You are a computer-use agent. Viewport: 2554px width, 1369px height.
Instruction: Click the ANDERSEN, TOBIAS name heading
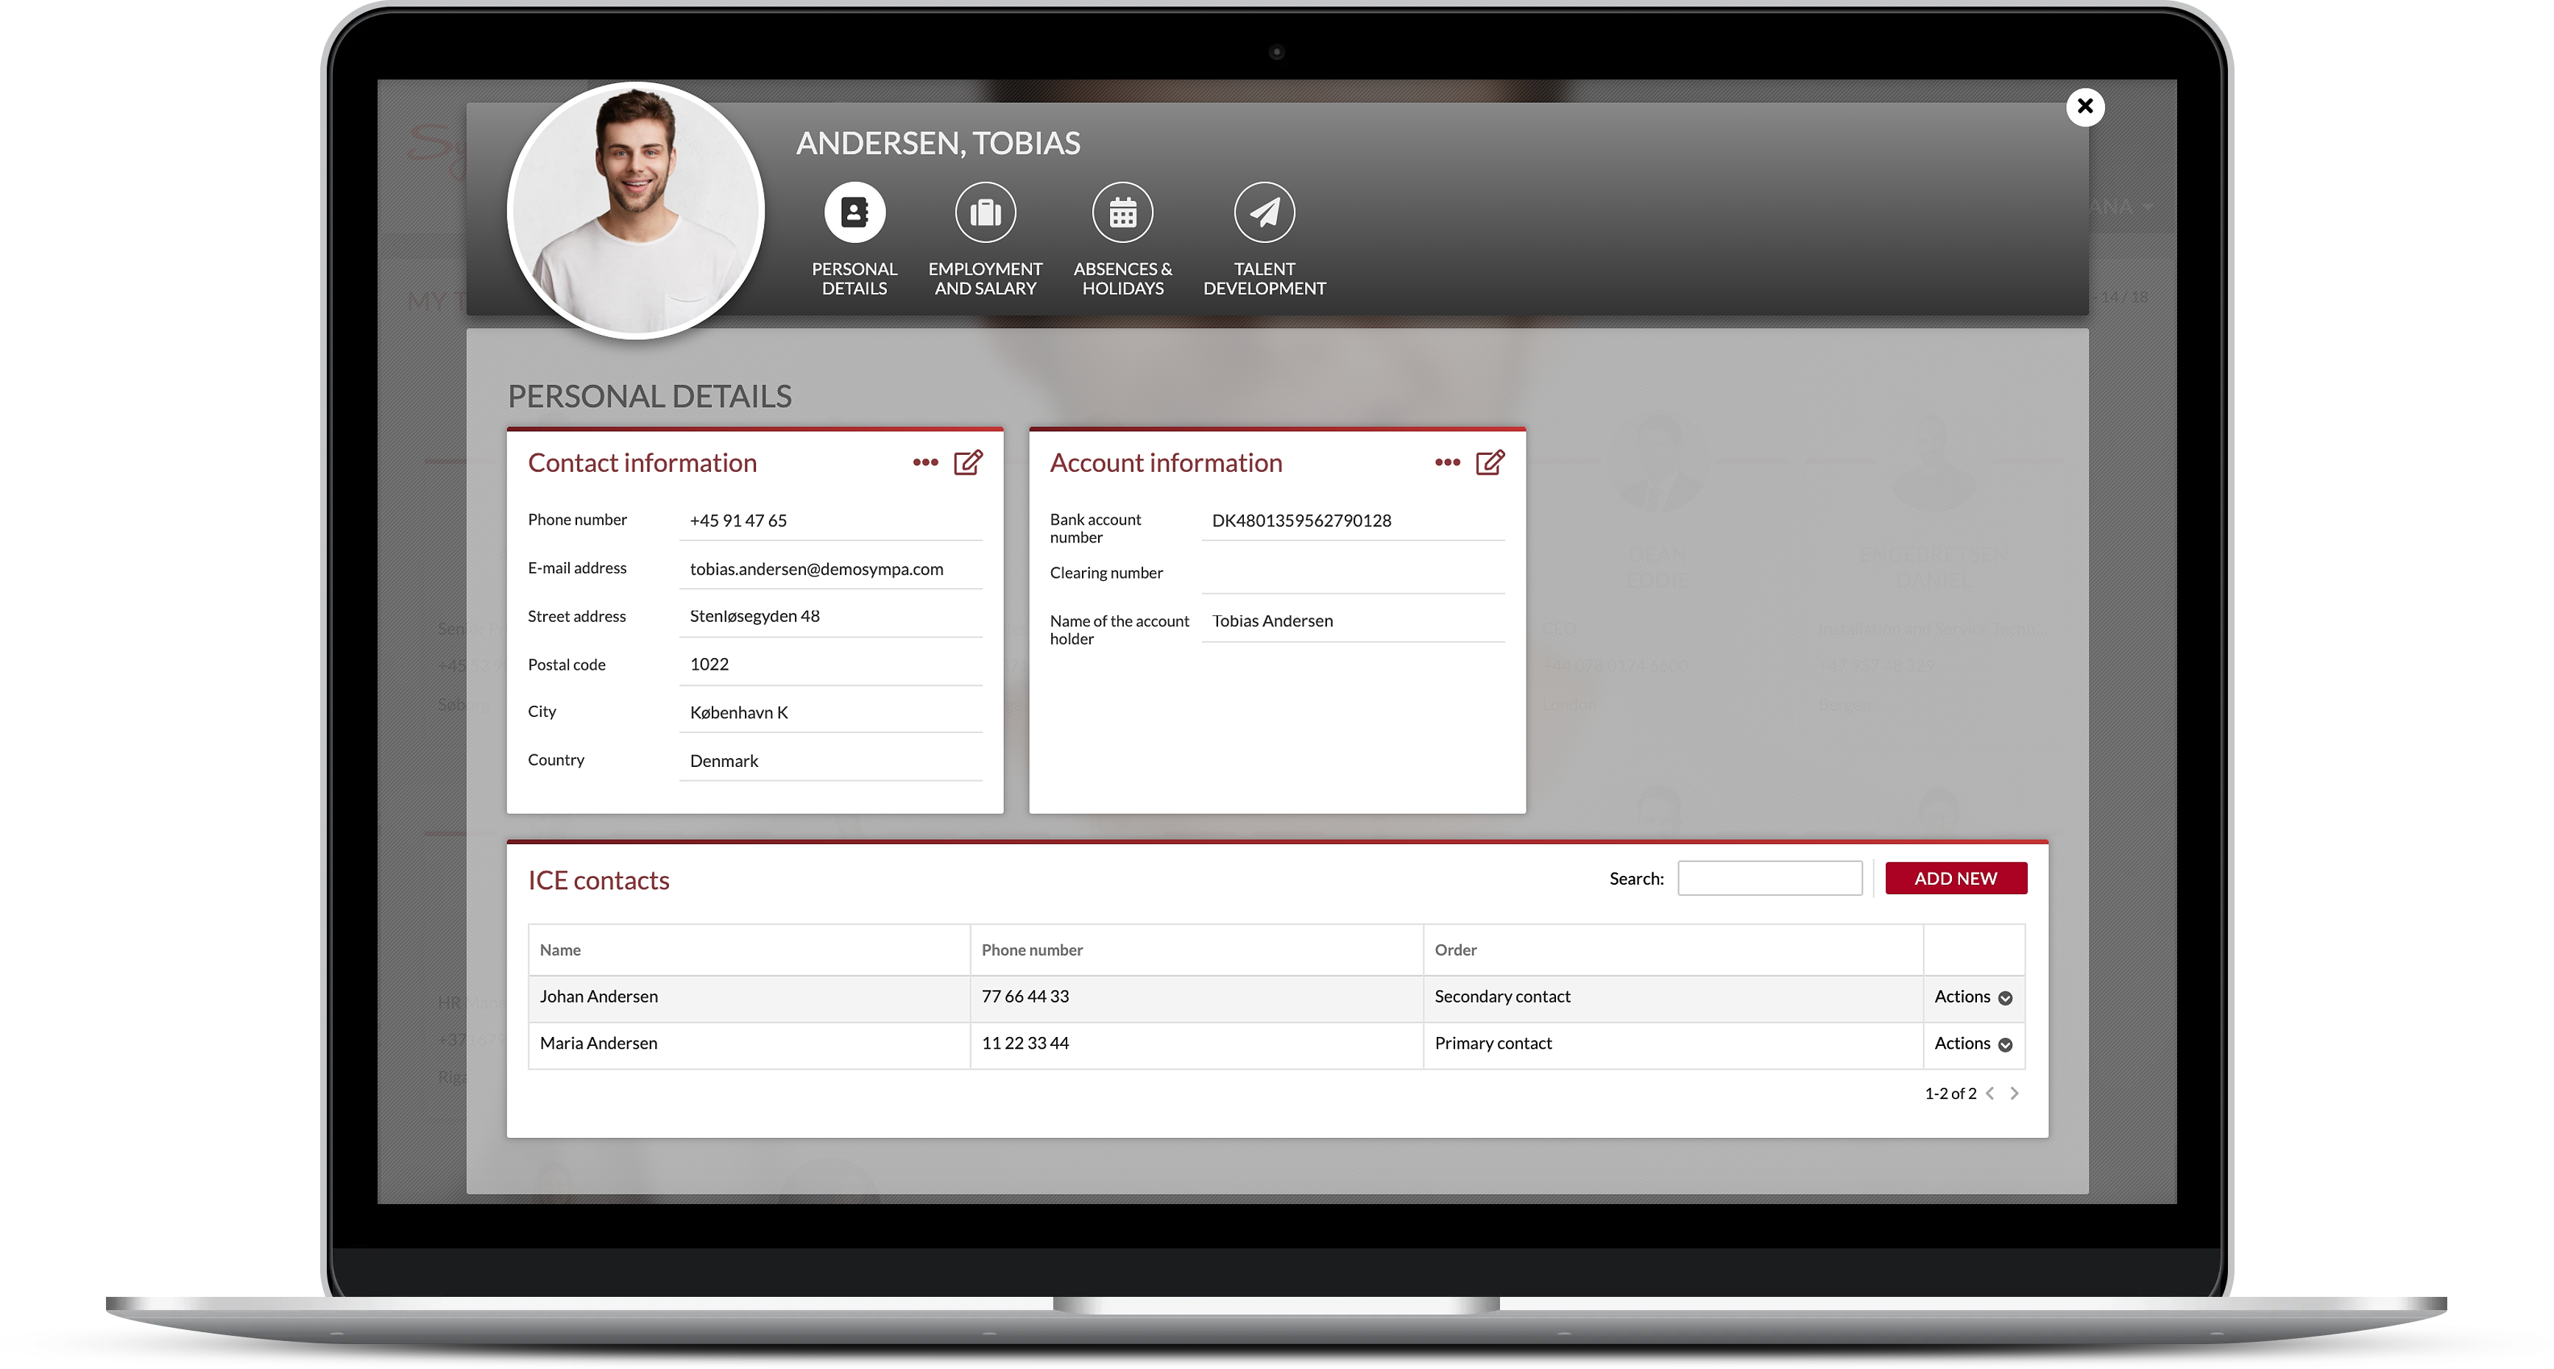click(x=938, y=144)
